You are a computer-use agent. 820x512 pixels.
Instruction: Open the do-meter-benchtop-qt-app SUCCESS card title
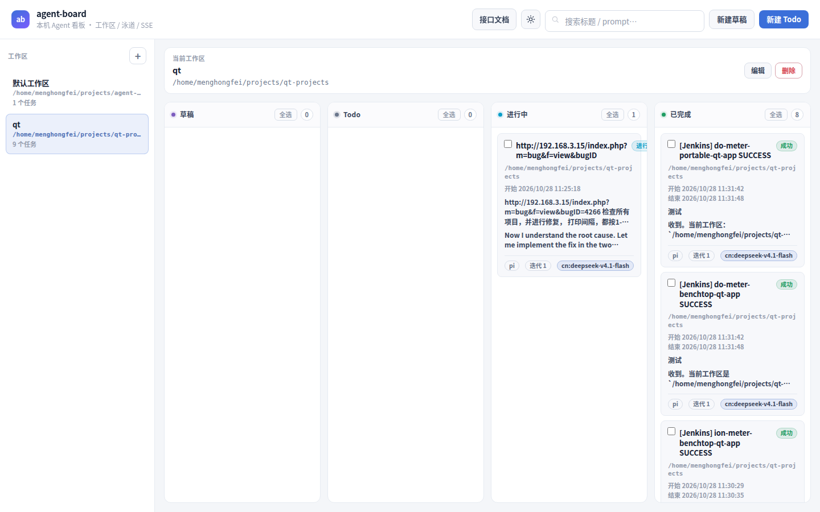715,294
